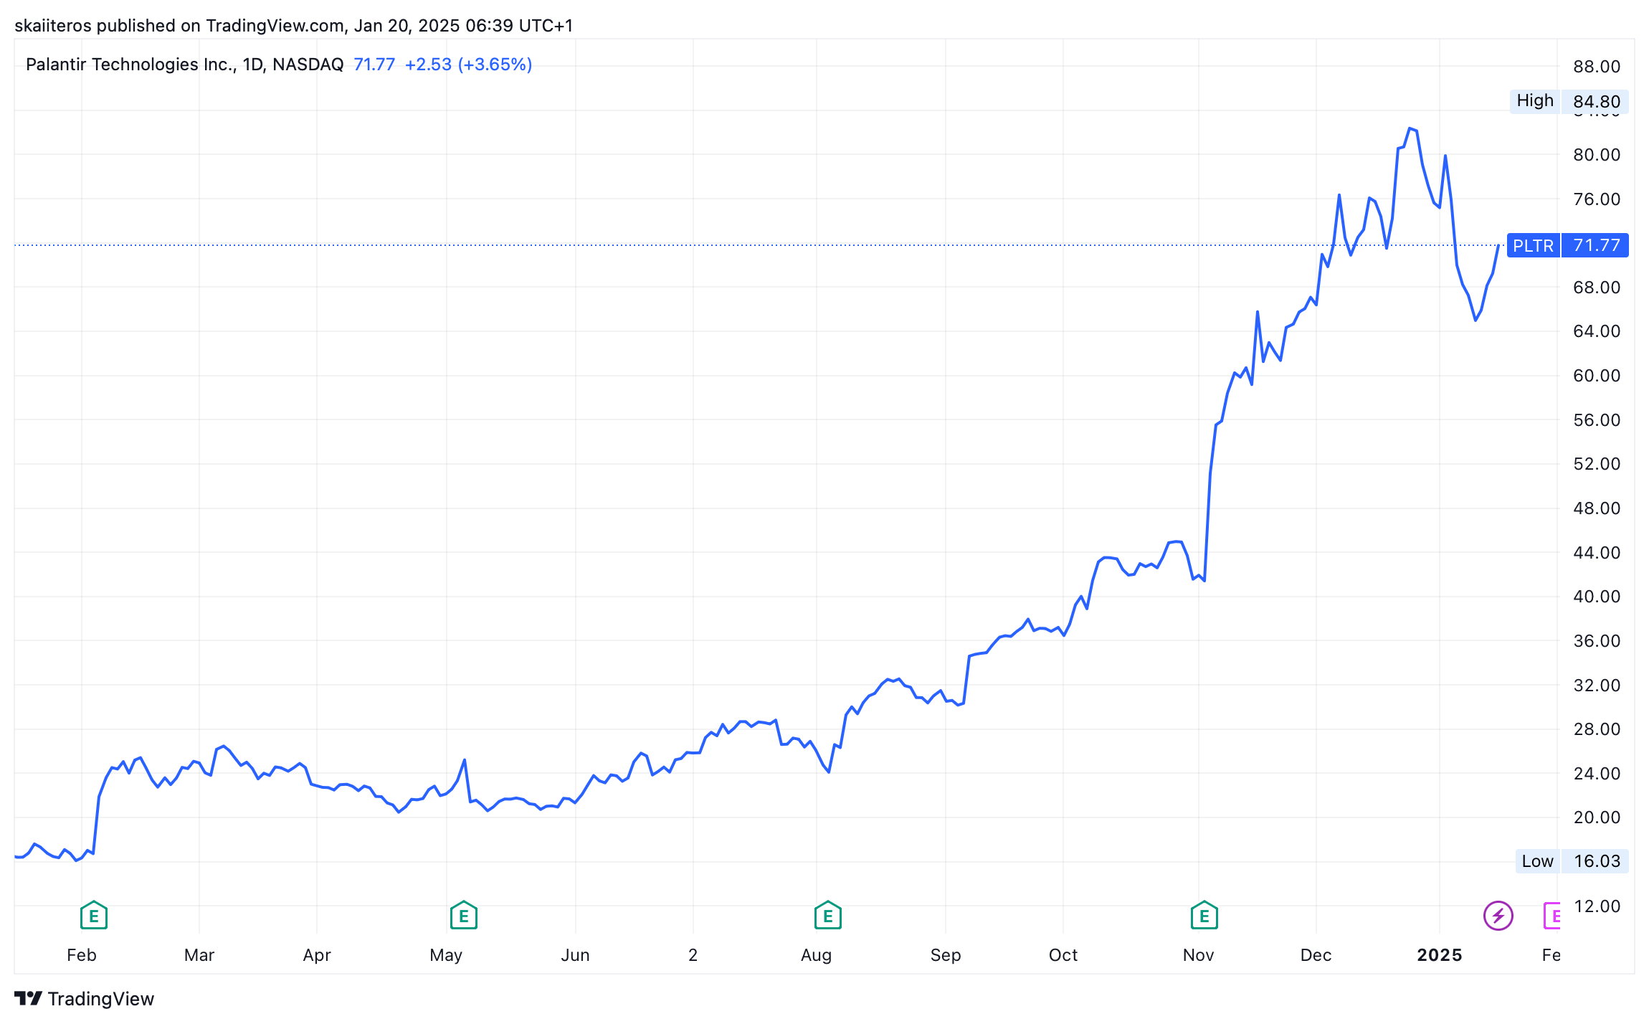Click the 28.00 price axis label
Screen dimensions: 1649x1024
(x=1597, y=729)
